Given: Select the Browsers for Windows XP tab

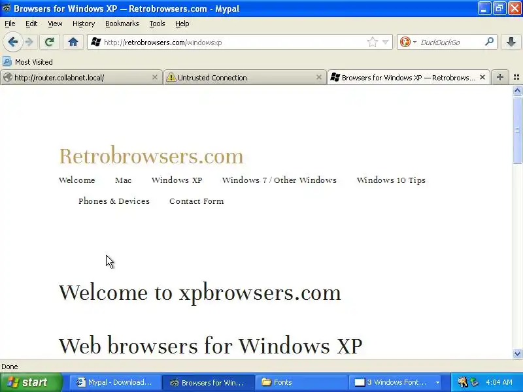Looking at the screenshot, I should point(409,77).
